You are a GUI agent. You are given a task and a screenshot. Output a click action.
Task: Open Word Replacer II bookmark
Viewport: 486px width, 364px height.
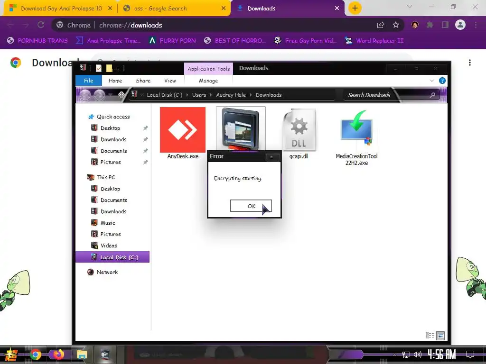[374, 41]
